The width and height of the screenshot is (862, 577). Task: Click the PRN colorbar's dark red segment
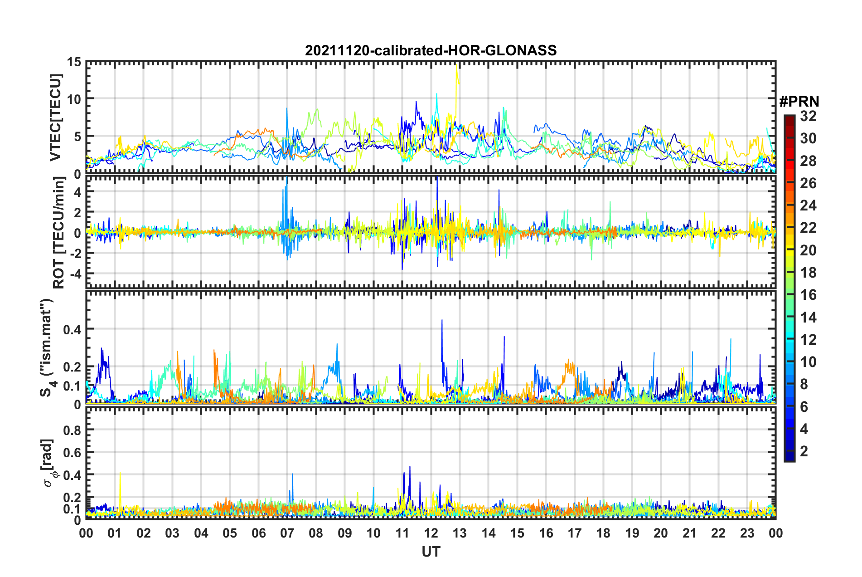point(789,122)
